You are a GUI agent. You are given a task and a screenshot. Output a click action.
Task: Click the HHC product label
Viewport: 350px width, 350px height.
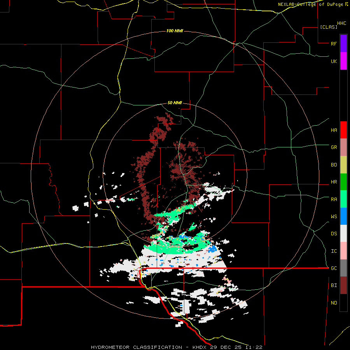341,23
